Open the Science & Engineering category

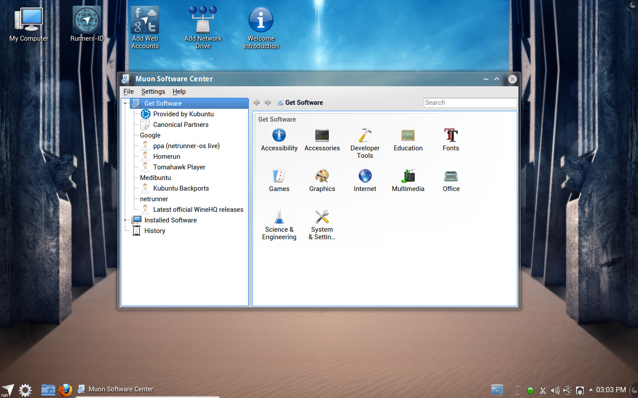(279, 225)
